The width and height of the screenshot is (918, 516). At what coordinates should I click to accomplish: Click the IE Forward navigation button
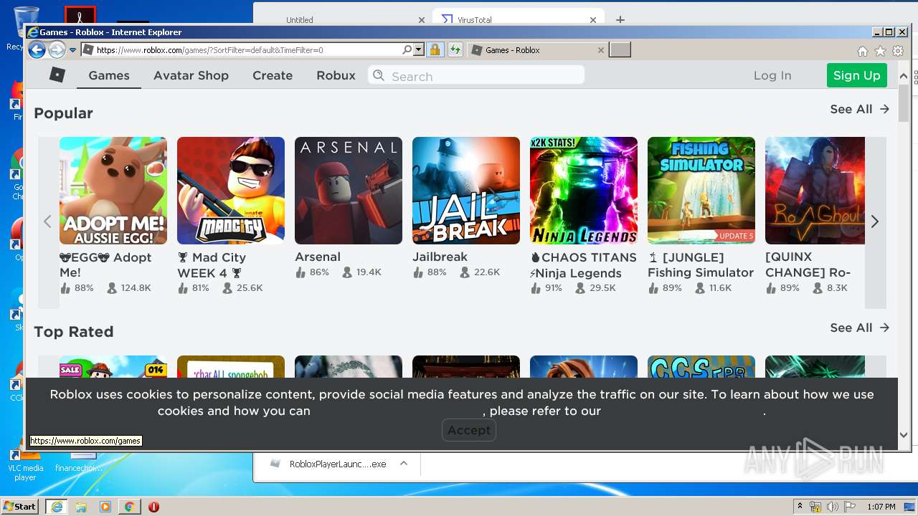pyautogui.click(x=57, y=49)
